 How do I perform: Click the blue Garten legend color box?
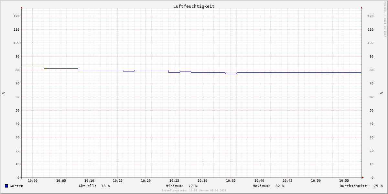point(6,186)
